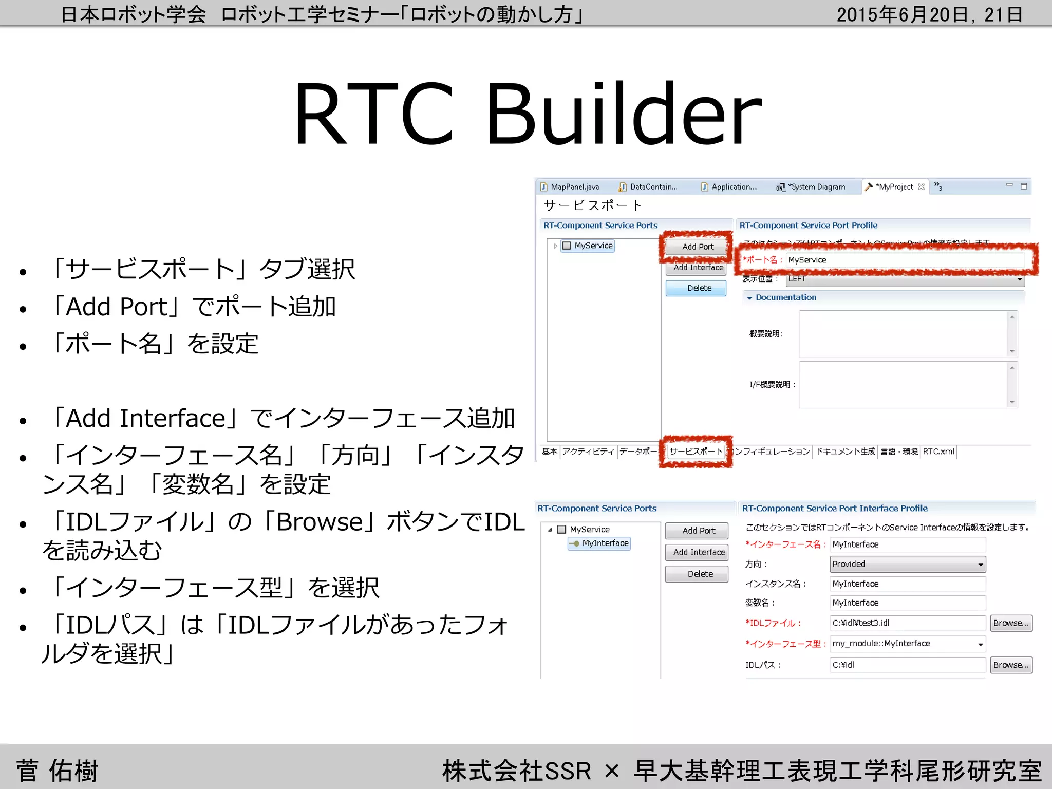Viewport: 1052px width, 789px height.
Task: Show hidden editor tabs list
Action: click(x=938, y=186)
